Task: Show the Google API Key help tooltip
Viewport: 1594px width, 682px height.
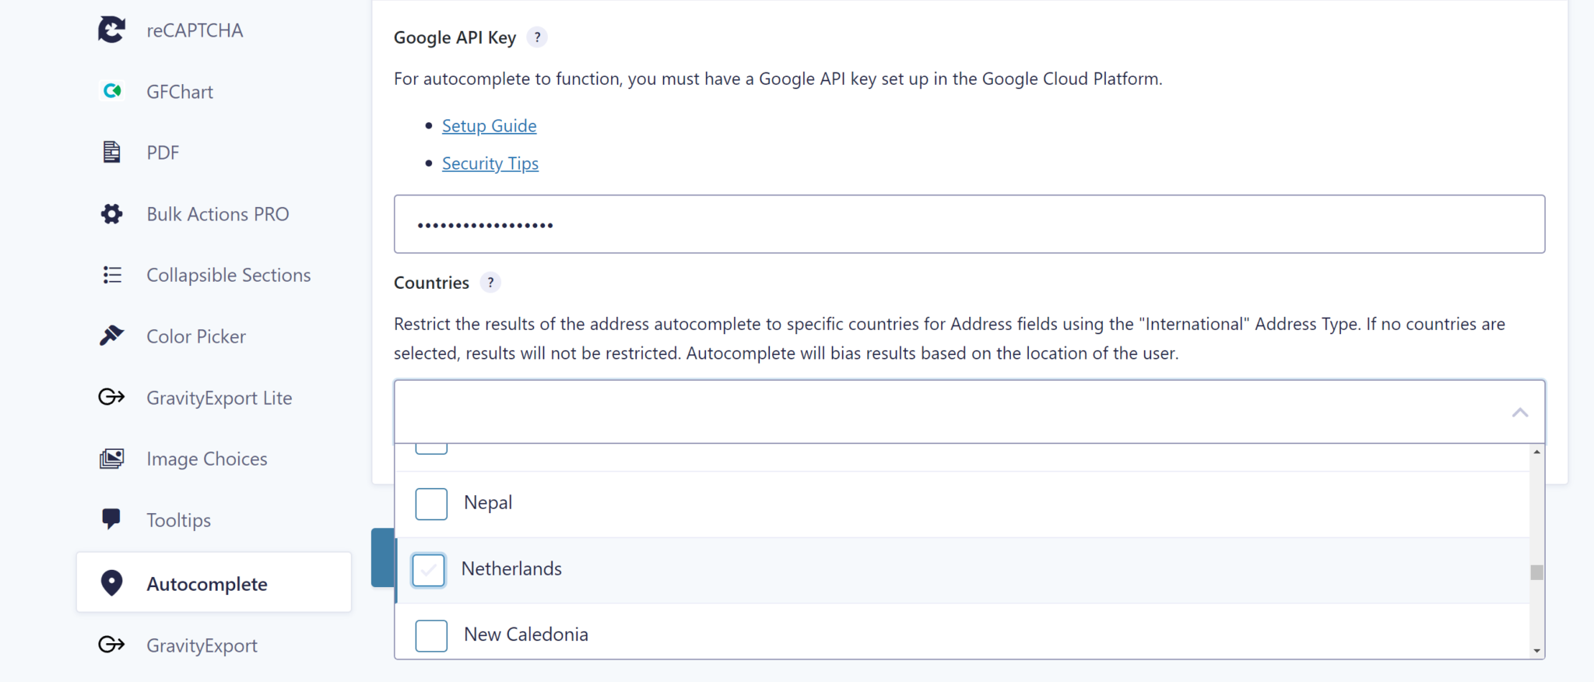Action: click(537, 37)
